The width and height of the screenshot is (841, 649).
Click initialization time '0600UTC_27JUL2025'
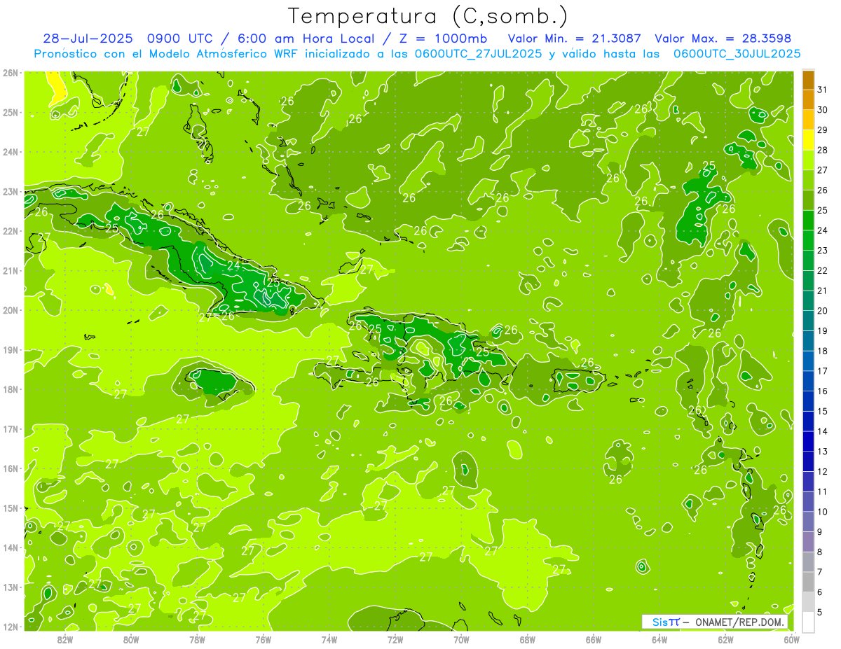(478, 53)
